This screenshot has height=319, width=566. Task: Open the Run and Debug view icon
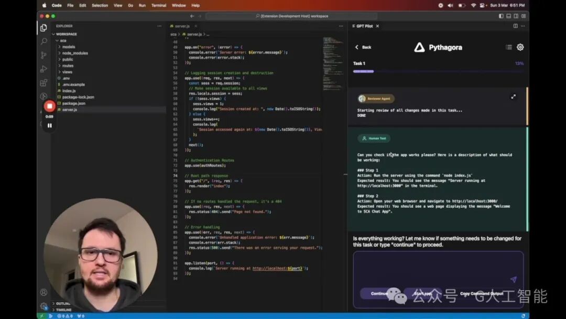[x=43, y=69]
